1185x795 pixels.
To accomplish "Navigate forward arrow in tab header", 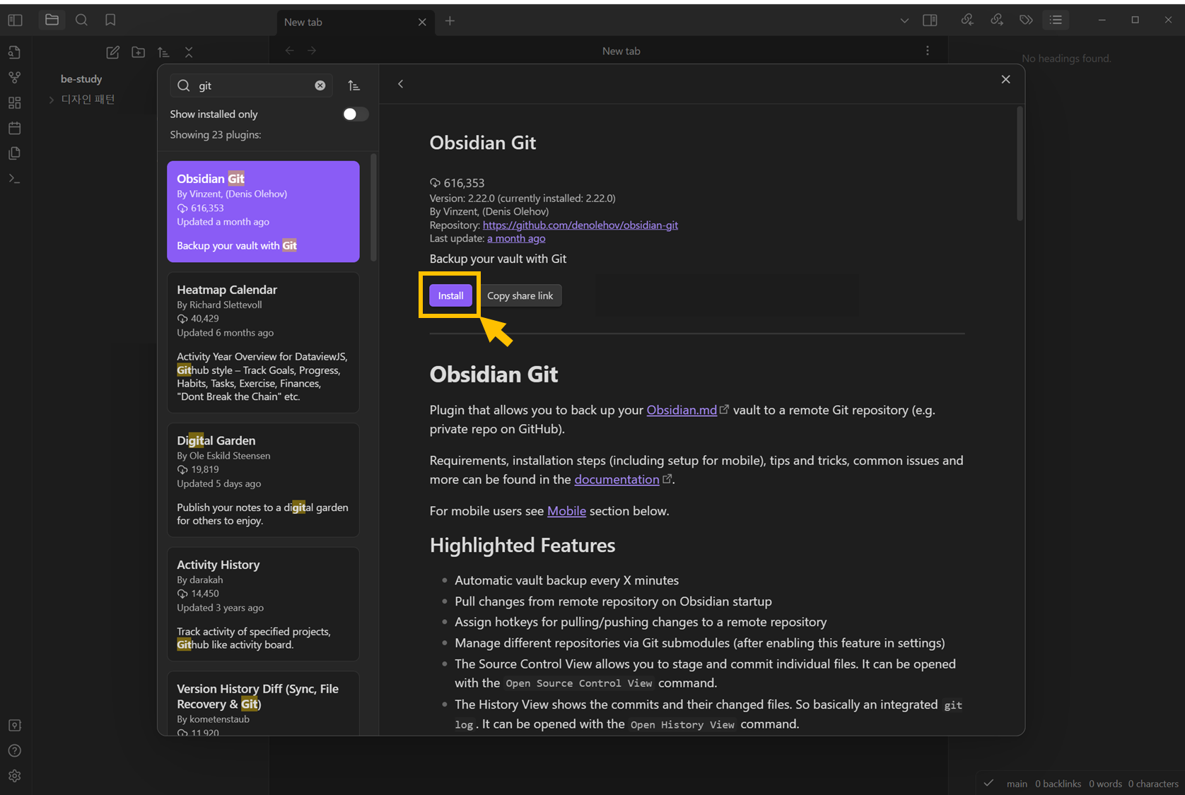I will click(312, 51).
